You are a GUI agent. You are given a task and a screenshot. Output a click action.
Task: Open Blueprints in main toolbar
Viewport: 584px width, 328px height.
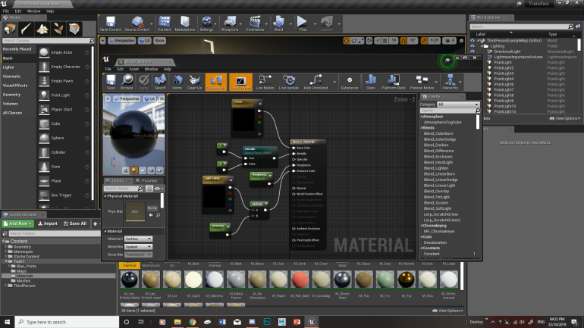pos(230,23)
